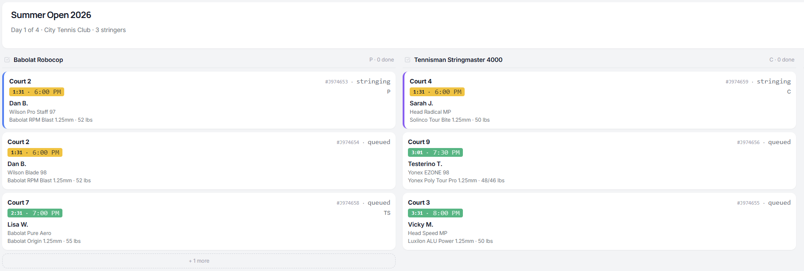The image size is (804, 271).
Task: Click the job number #J974658
Action: [348, 203]
